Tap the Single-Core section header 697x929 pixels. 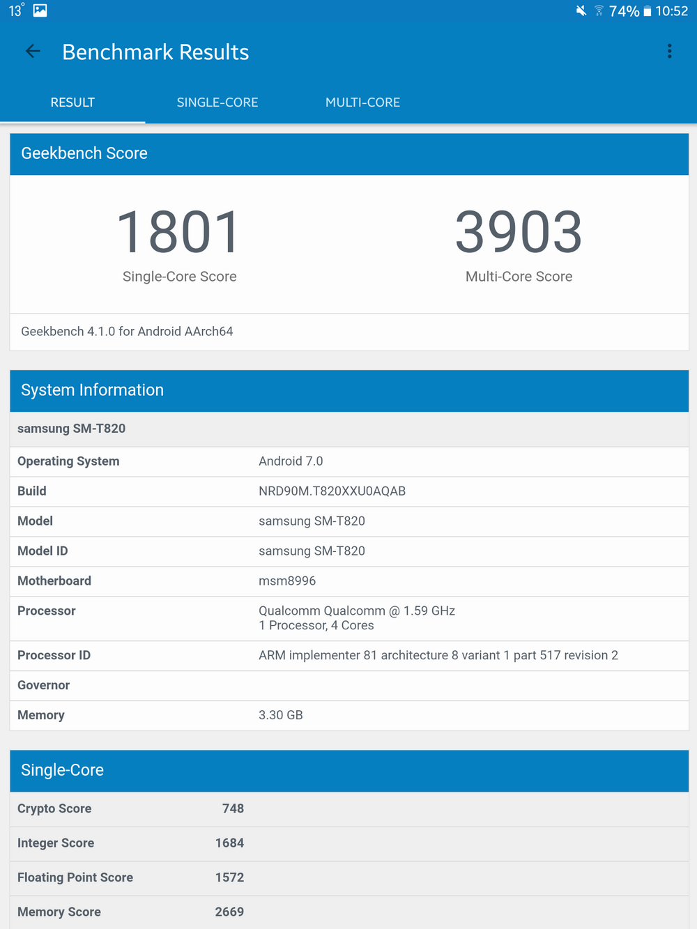click(349, 771)
